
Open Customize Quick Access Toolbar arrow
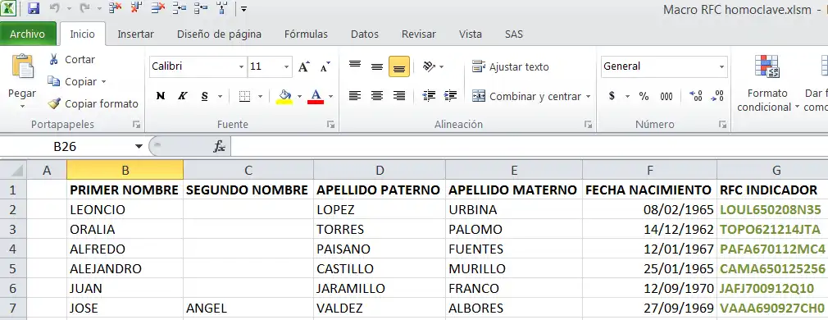click(244, 8)
